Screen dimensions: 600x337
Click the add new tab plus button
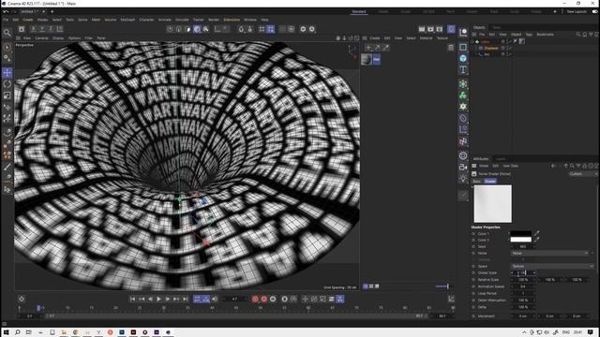click(x=52, y=12)
